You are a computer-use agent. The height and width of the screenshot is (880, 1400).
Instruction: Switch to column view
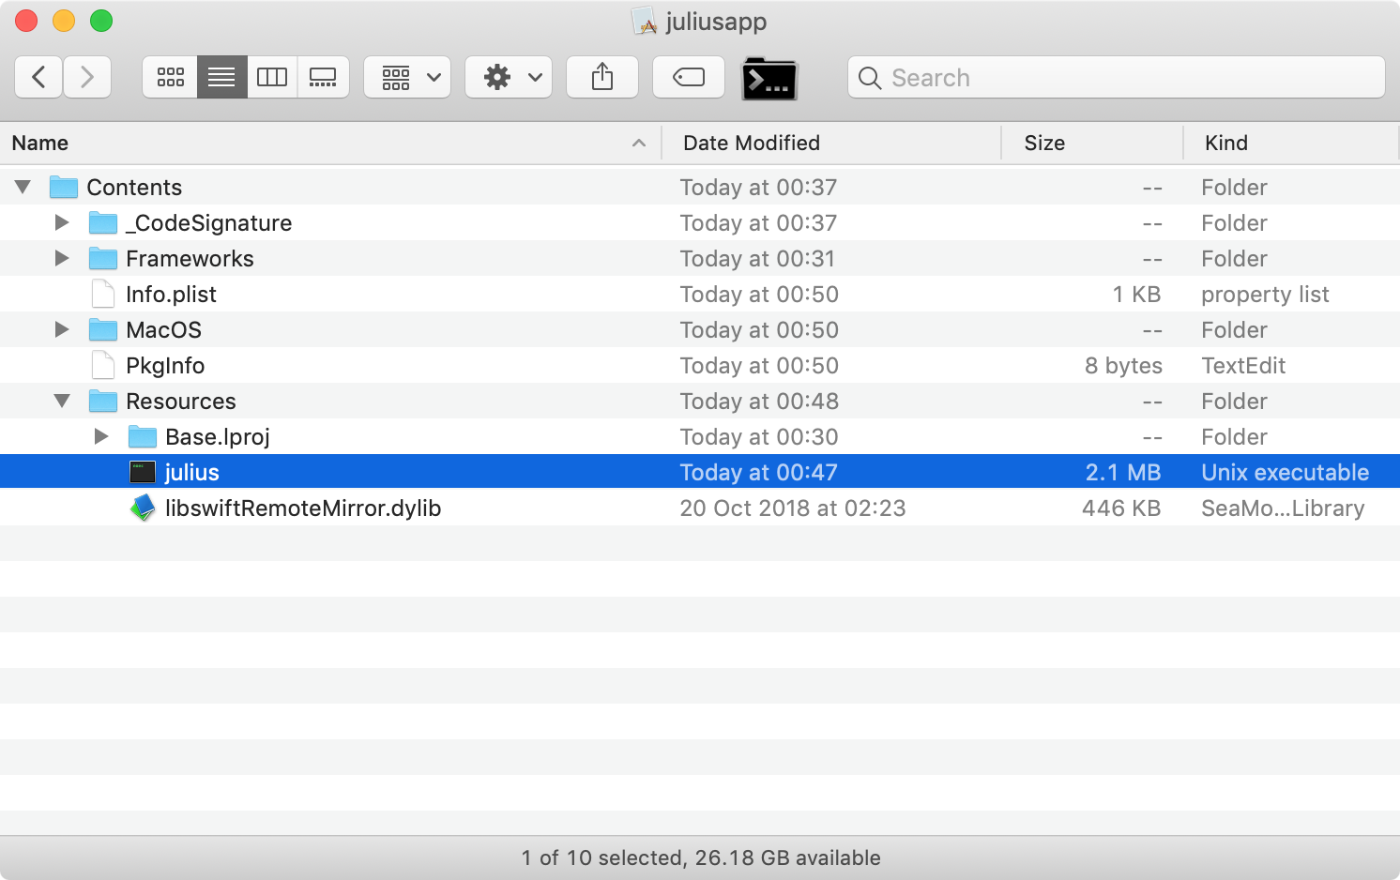(x=272, y=77)
